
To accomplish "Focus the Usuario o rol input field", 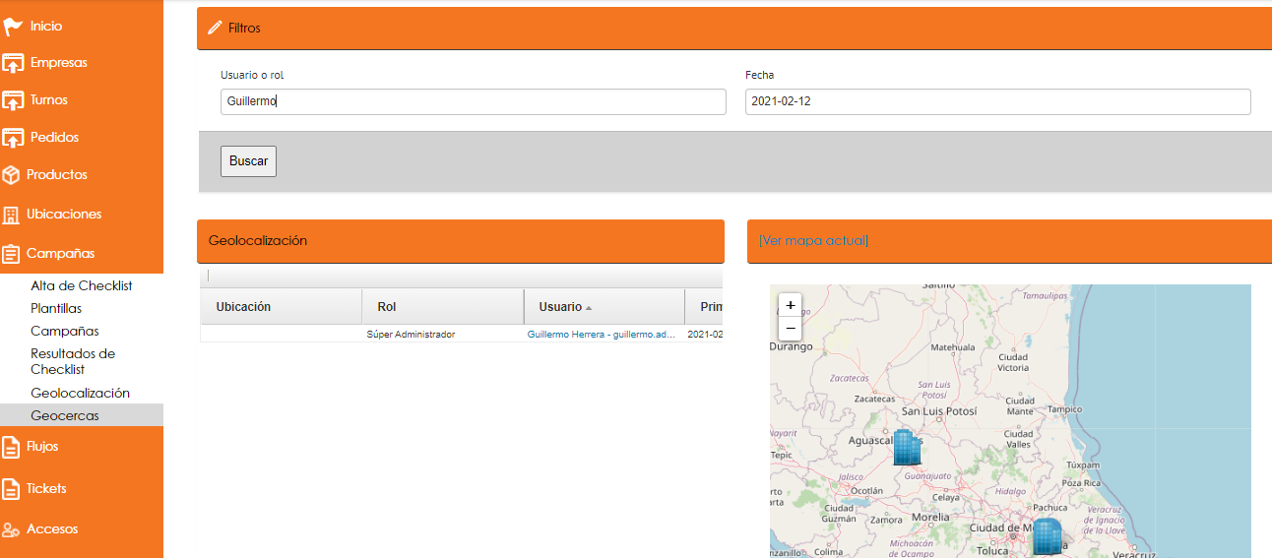I will [474, 101].
